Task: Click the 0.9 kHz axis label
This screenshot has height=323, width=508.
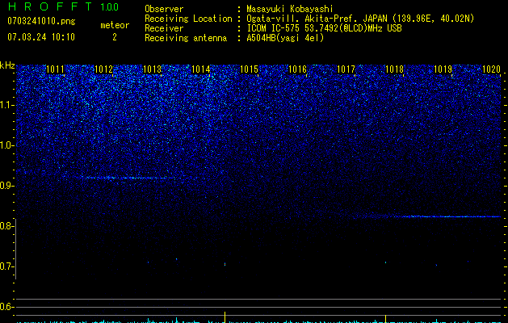Action: [x=7, y=186]
